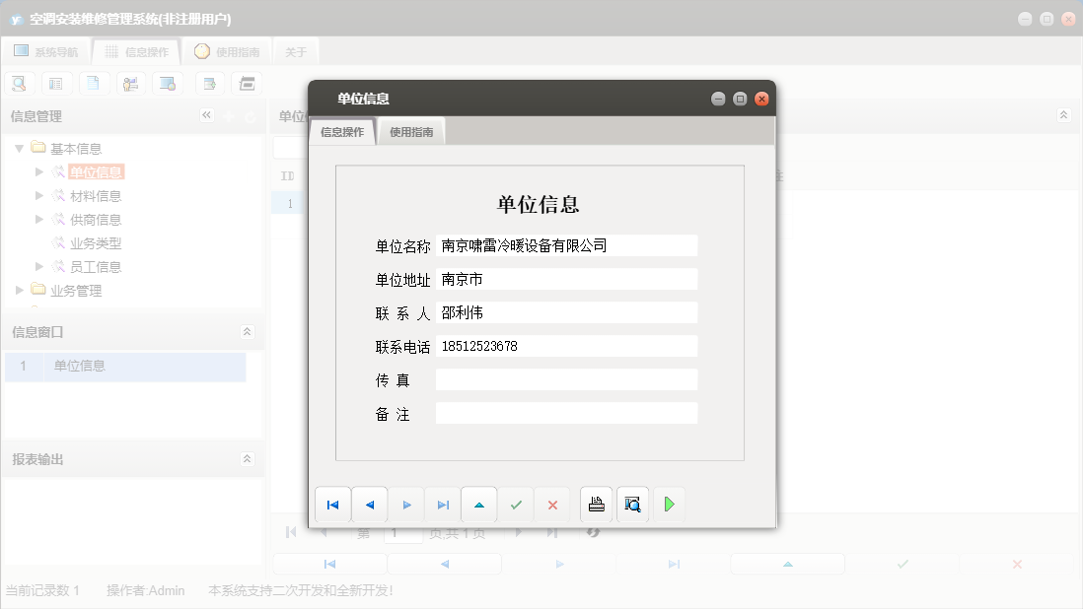Click the green run arrow in the dialog
The height and width of the screenshot is (609, 1083).
(670, 504)
